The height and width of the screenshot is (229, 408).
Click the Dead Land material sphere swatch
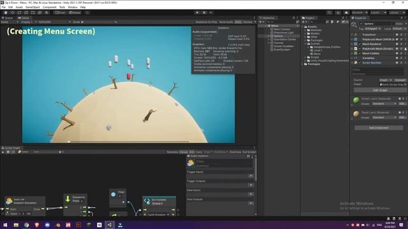pos(356,114)
